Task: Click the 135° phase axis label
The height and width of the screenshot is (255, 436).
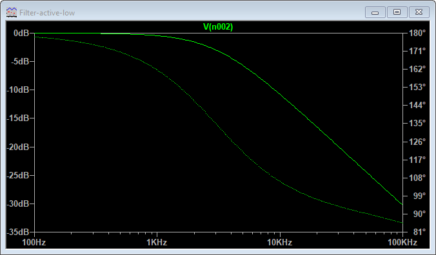Action: pyautogui.click(x=417, y=123)
